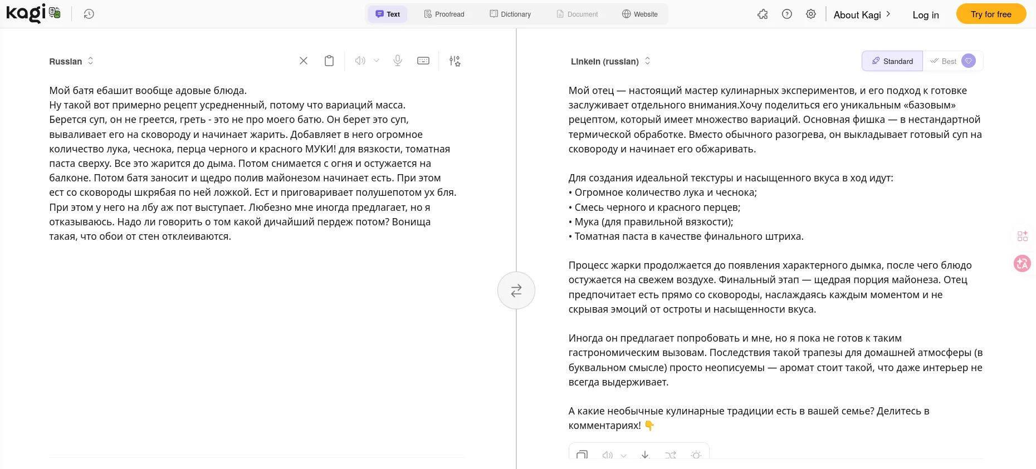Open the Dictionary tab
Screen dimensions: 1036x469
click(x=510, y=14)
